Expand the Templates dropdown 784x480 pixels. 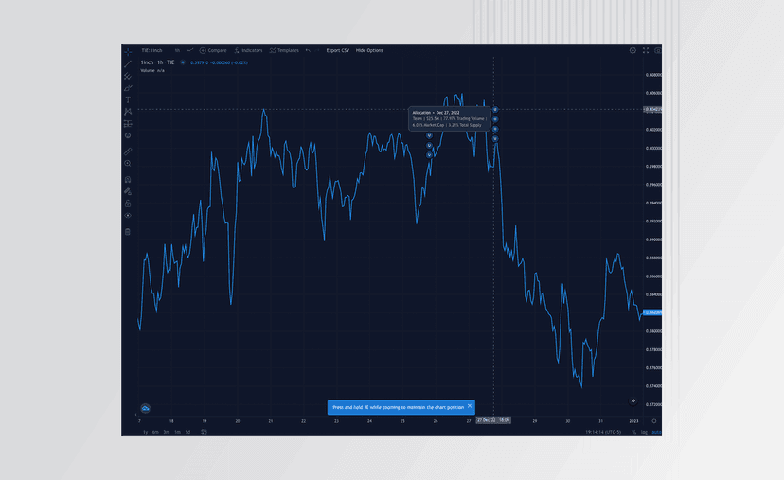pyautogui.click(x=284, y=50)
